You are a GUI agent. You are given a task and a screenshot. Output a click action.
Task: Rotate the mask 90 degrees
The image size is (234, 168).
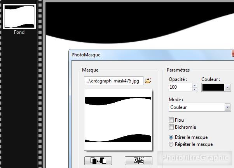click(x=138, y=161)
